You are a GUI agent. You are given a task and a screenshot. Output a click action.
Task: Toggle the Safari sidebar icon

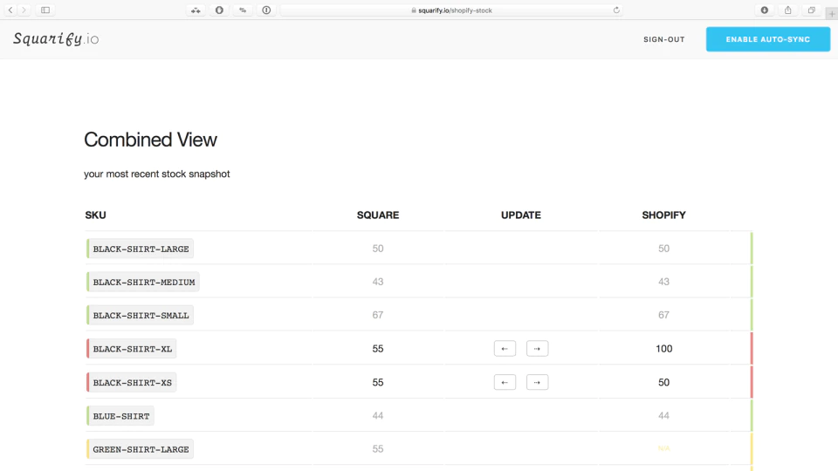pos(45,10)
